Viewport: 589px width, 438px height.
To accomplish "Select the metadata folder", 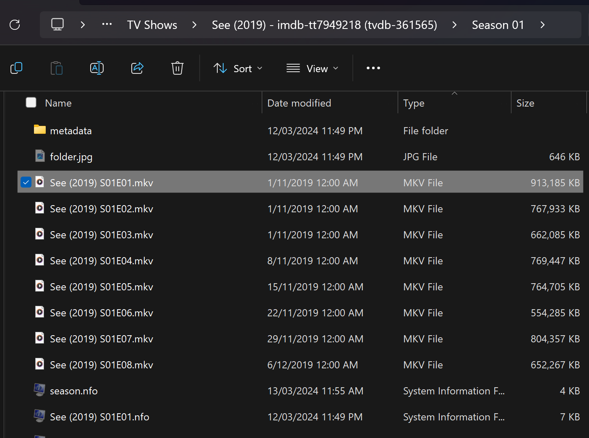I will [70, 131].
